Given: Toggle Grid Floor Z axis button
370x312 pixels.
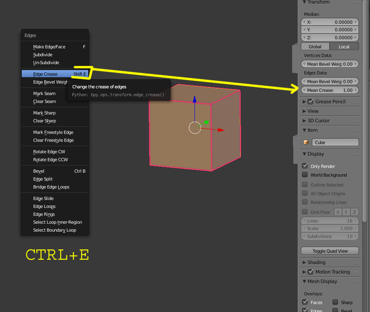Looking at the screenshot, I should (355, 212).
